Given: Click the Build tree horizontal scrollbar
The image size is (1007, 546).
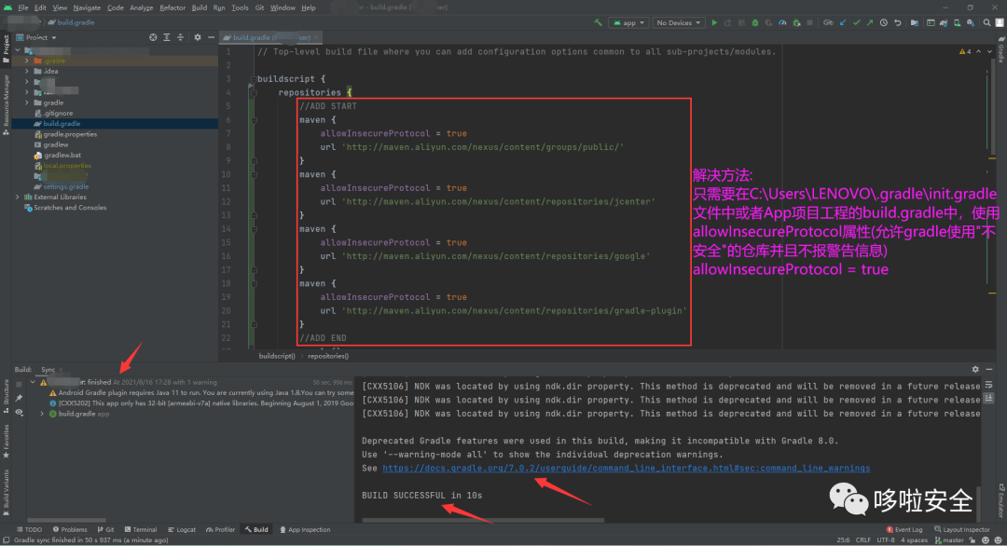Looking at the screenshot, I should (66, 520).
